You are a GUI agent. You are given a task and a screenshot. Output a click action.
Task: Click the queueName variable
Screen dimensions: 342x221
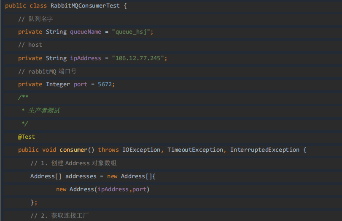tap(86, 32)
